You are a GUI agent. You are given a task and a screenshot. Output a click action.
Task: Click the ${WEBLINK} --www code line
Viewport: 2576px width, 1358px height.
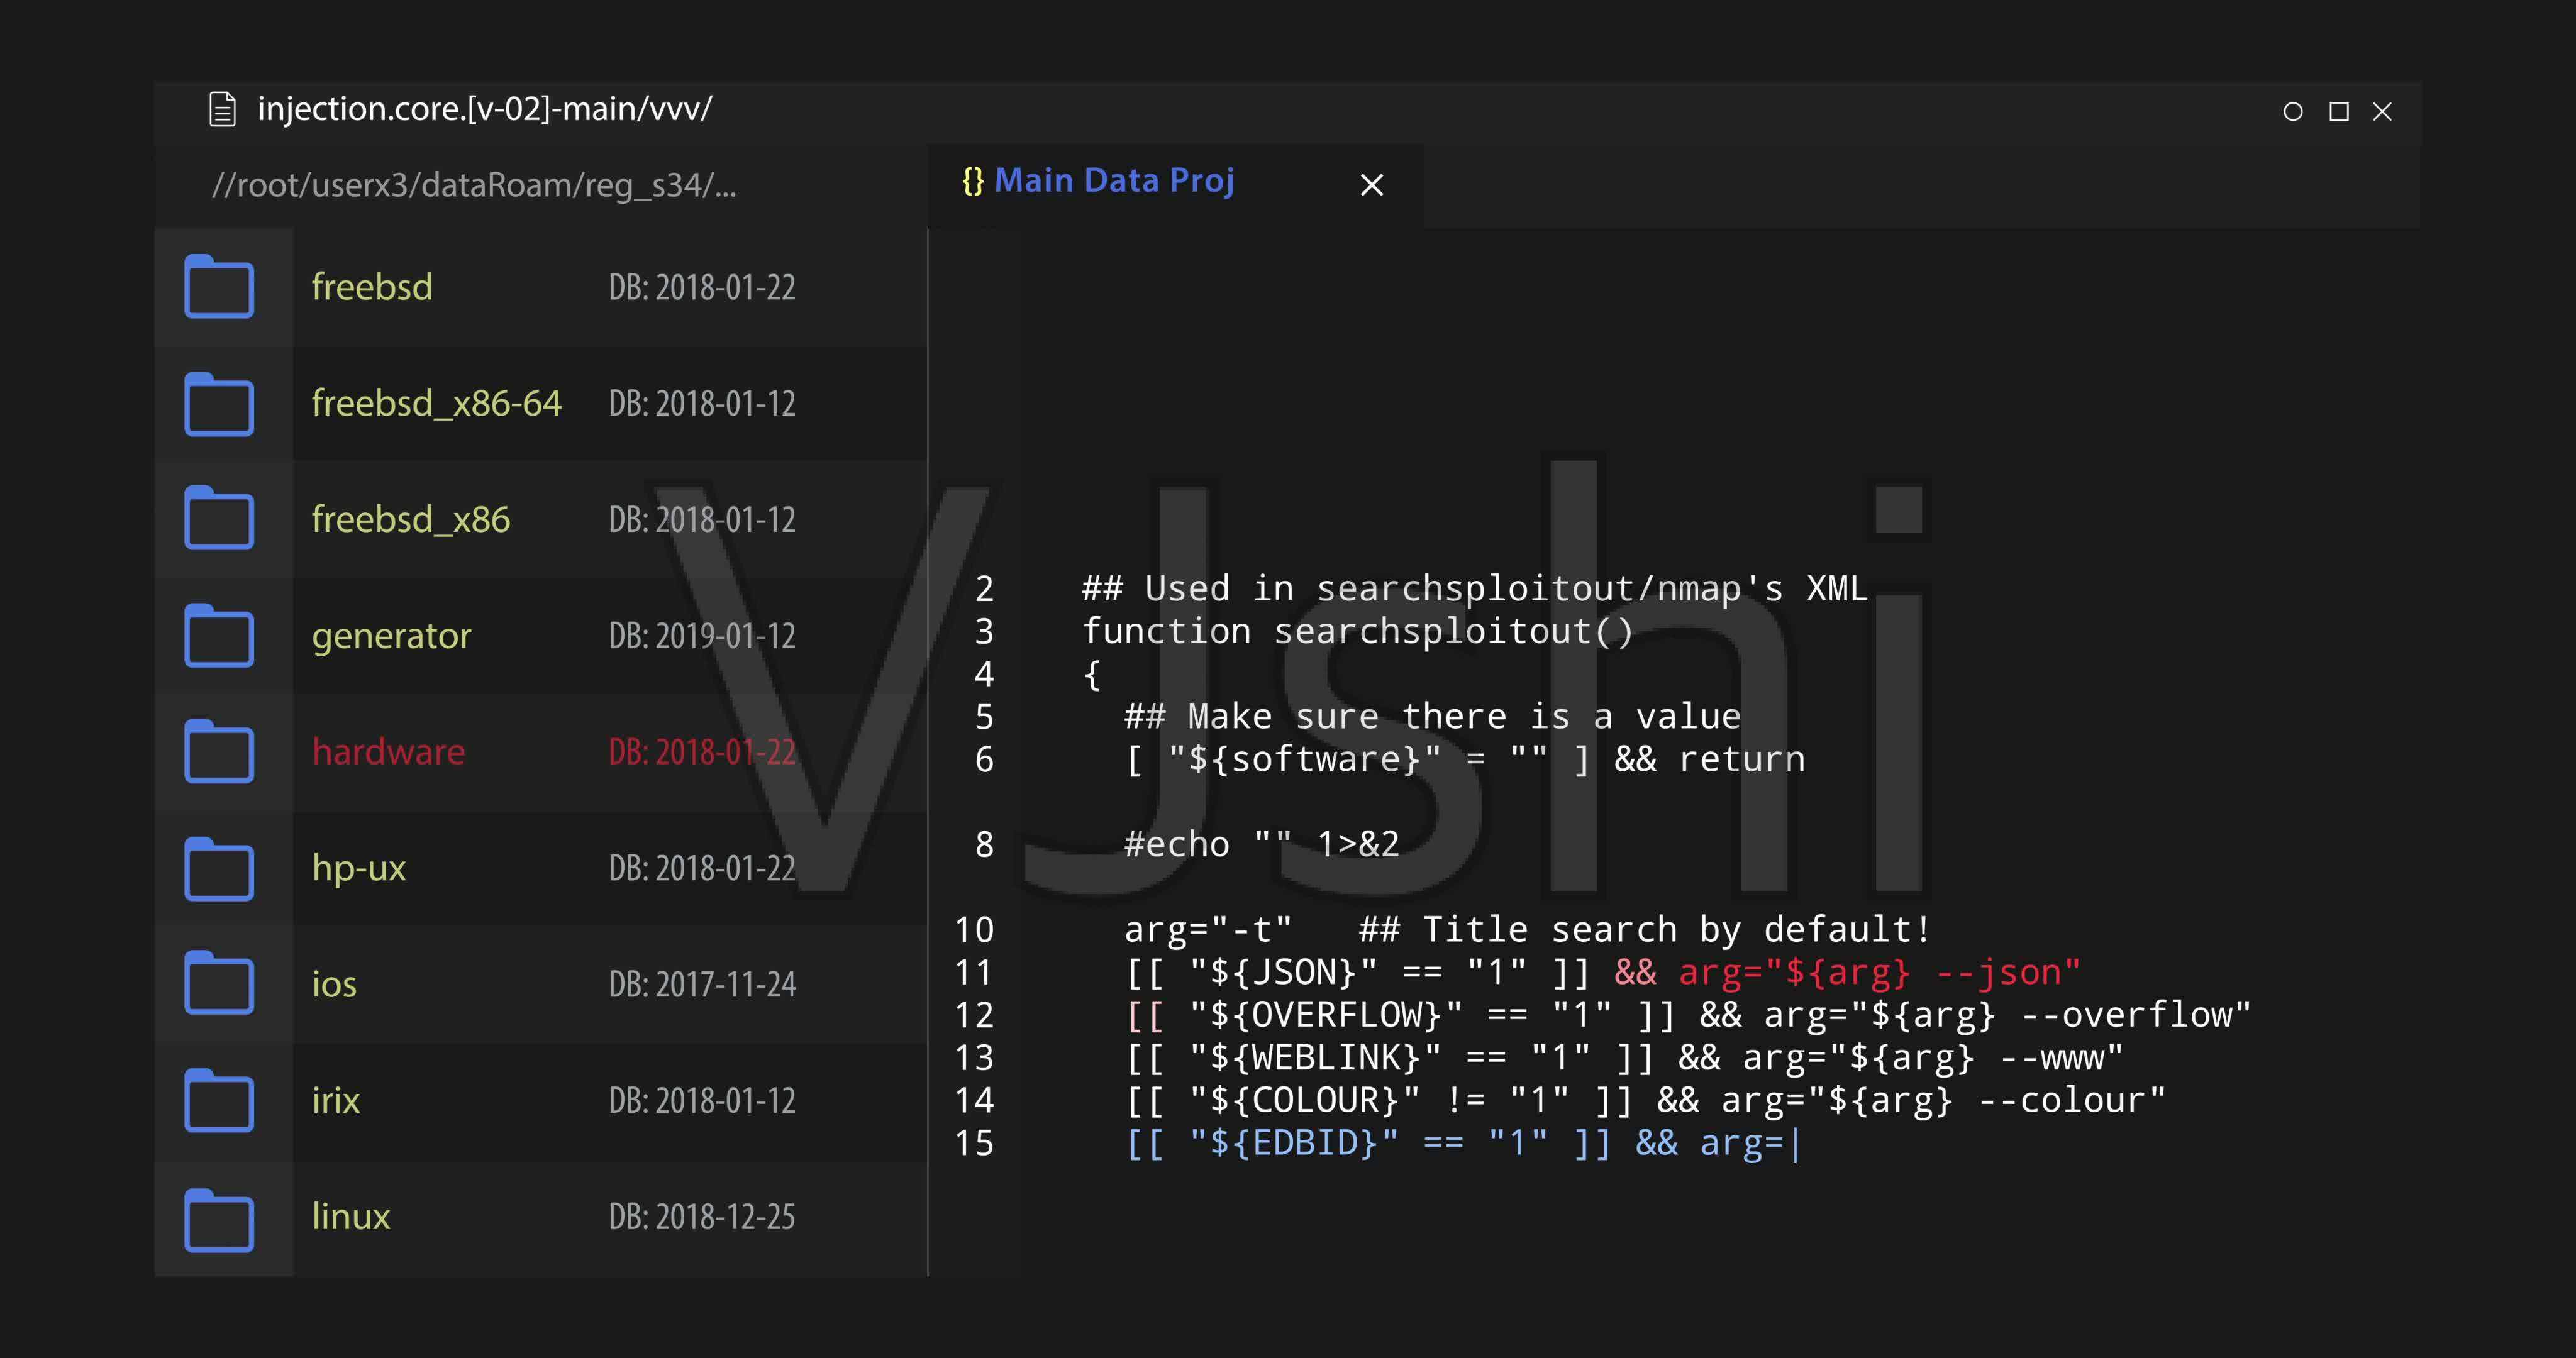point(1624,1058)
